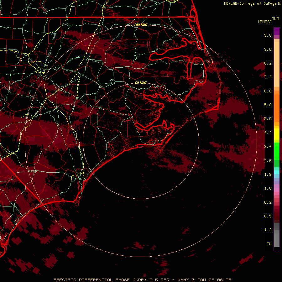The image size is (282, 282).
Task: Select the 1.8 scale value
Action: pyautogui.click(x=268, y=175)
